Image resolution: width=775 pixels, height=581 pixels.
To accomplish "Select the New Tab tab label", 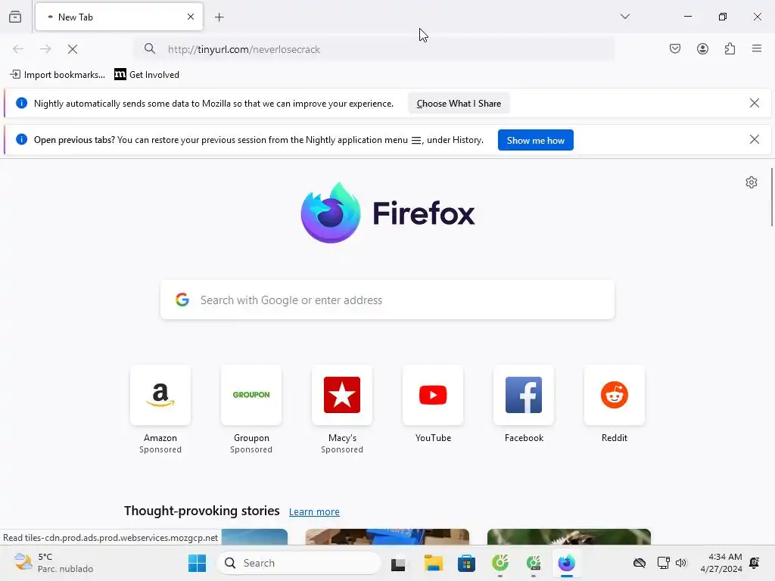I will tap(76, 17).
